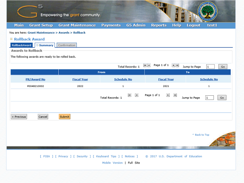This screenshot has width=244, height=183.
Task: Click award number P004B210002 cell
Action: click(35, 86)
